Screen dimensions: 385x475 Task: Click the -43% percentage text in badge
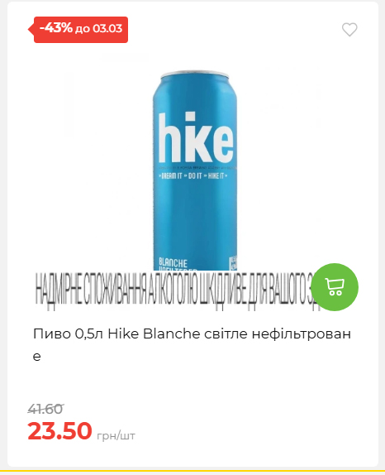point(56,28)
